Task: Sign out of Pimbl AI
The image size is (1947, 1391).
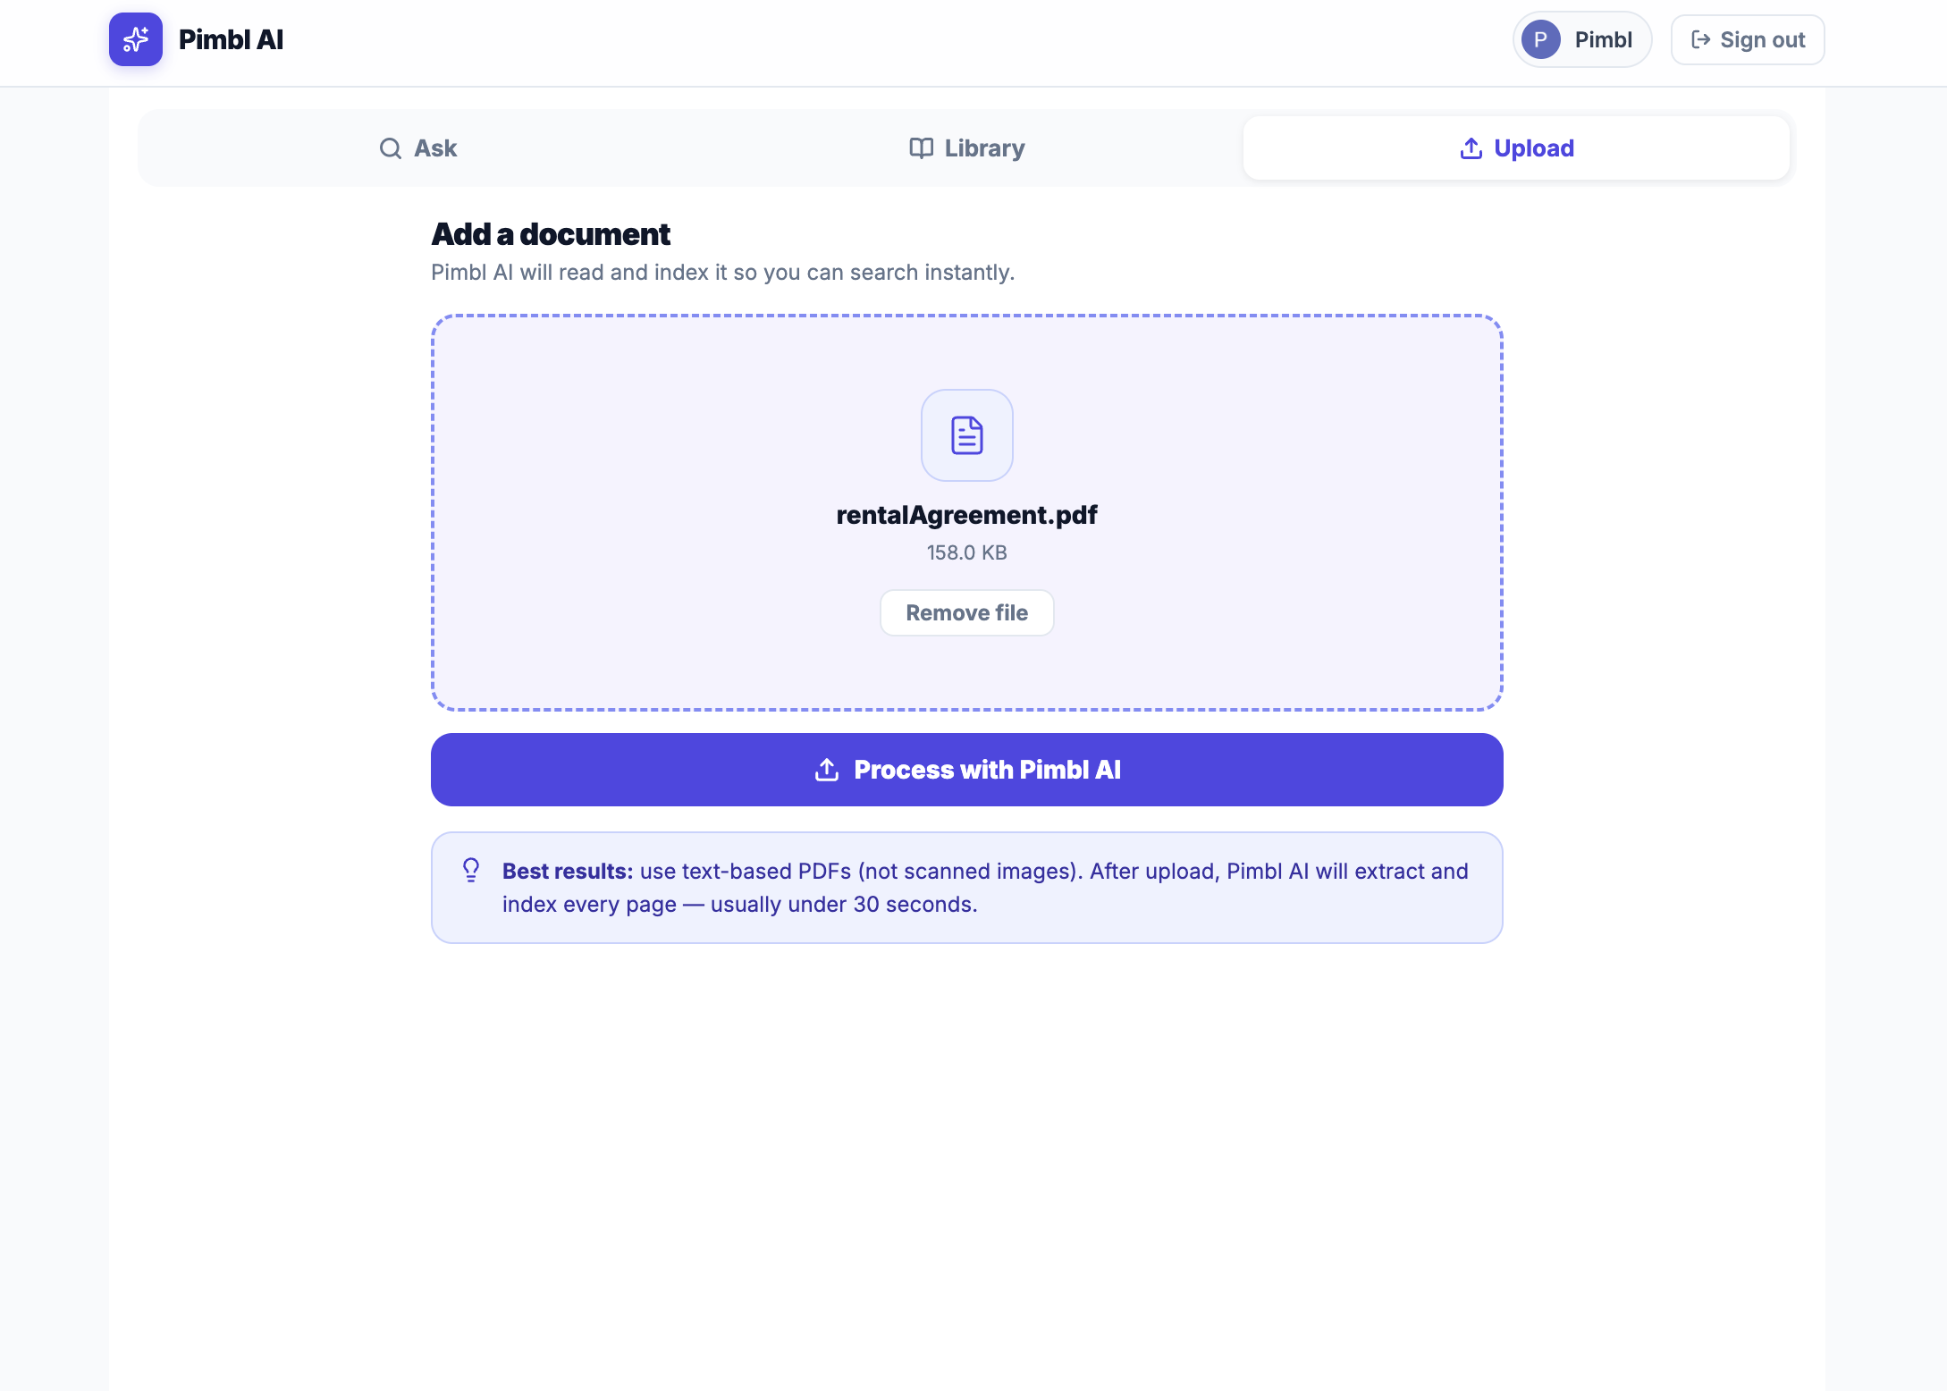Action: click(x=1746, y=39)
